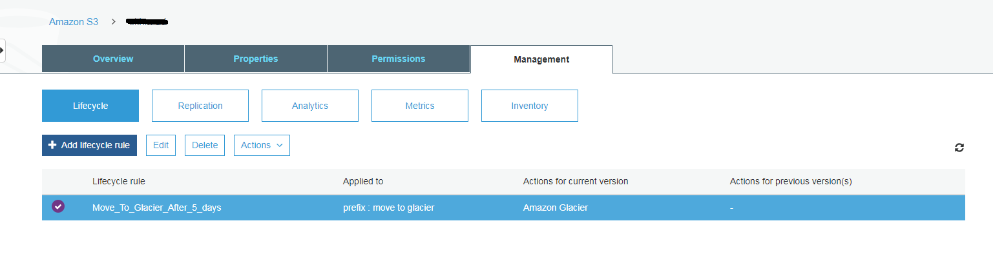Open the Properties tab
Viewport: 993px width, 261px height.
tap(256, 59)
